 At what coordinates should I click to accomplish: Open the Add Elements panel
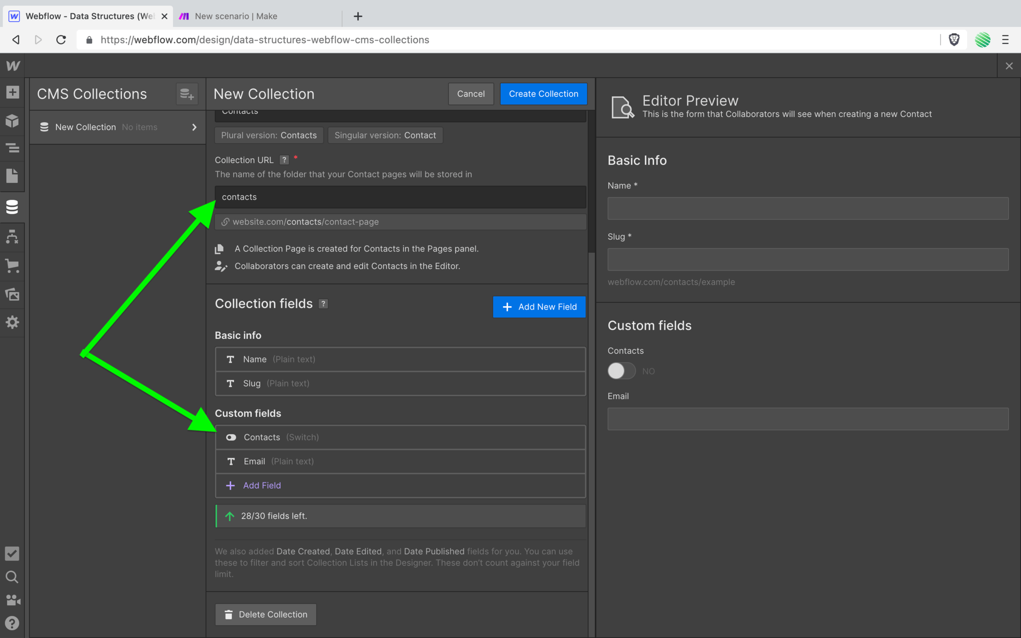coord(12,93)
